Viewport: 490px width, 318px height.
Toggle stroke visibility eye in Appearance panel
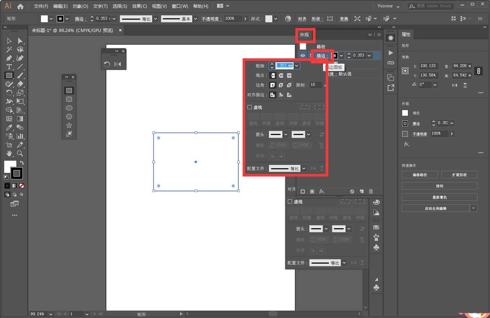pyautogui.click(x=303, y=56)
